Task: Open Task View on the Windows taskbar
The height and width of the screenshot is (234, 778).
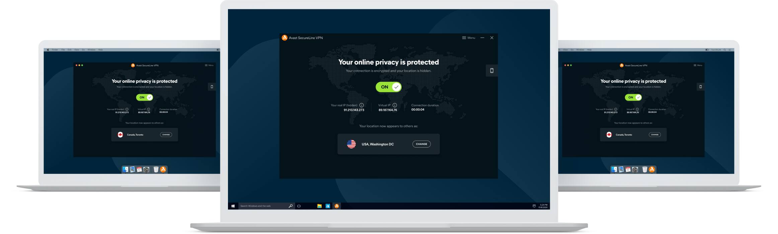Action: click(299, 206)
